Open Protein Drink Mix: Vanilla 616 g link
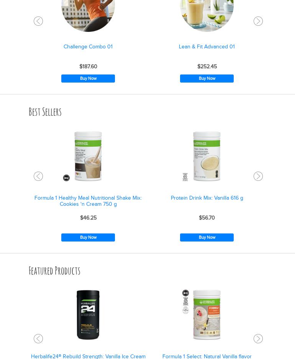This screenshot has height=359, width=295. tap(207, 198)
